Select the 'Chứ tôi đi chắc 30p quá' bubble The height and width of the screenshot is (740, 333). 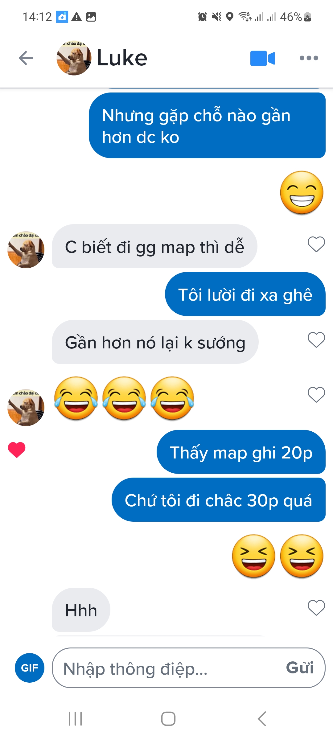tap(219, 500)
